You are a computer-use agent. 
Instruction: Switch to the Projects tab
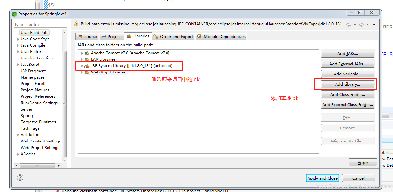click(112, 36)
